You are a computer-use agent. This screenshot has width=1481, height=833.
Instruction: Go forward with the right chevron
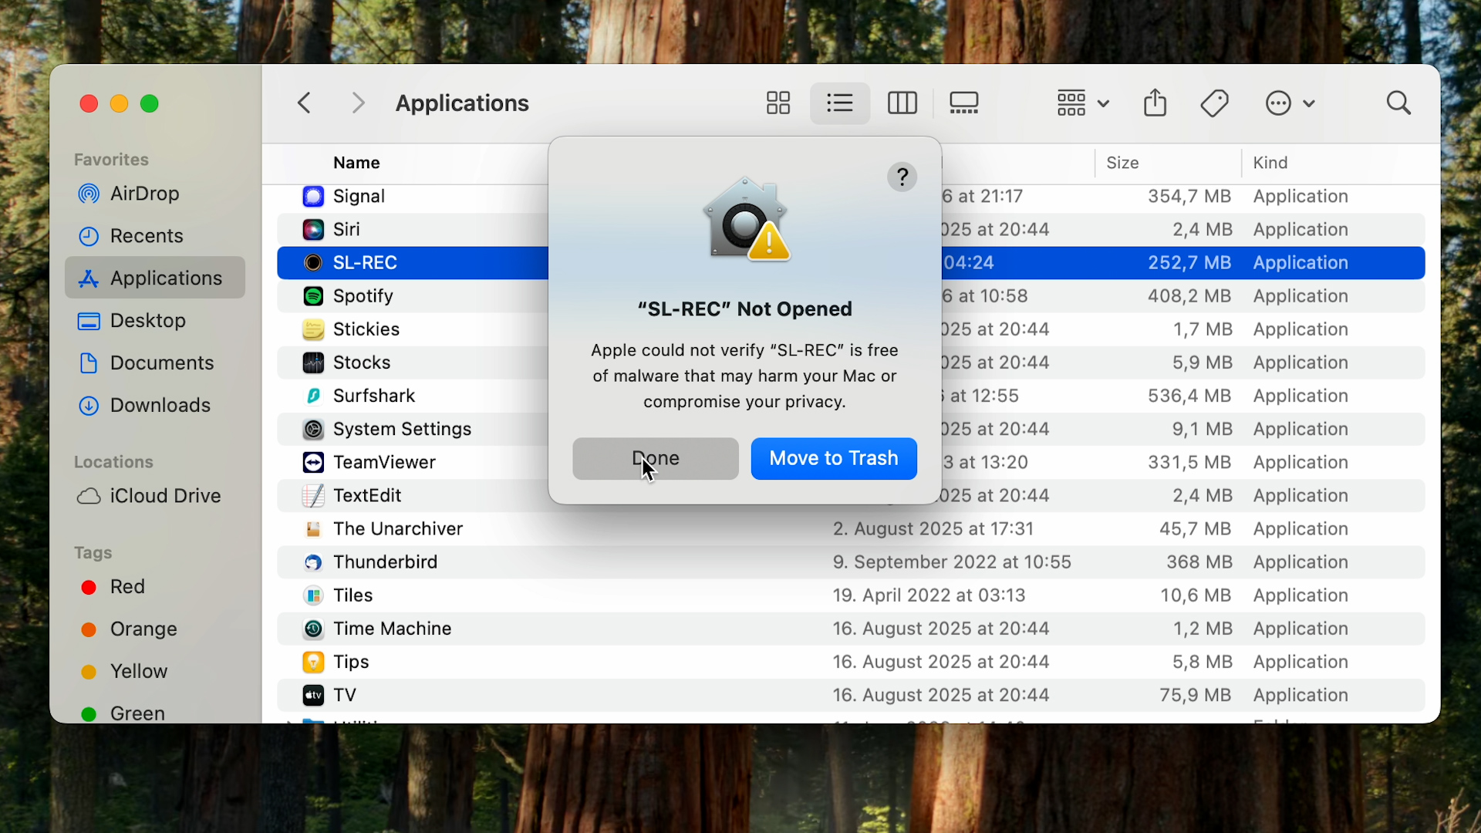358,103
